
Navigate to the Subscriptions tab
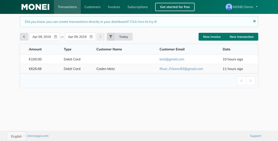tap(138, 7)
